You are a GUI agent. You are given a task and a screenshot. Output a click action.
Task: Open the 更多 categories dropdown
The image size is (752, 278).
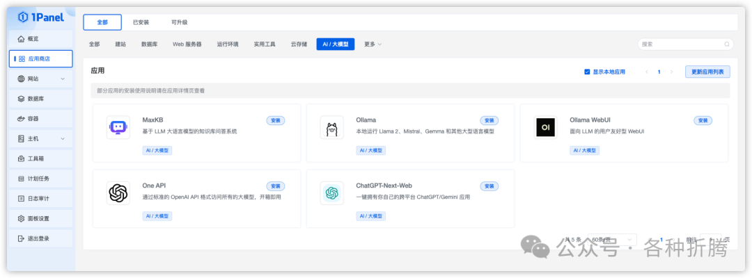[x=373, y=44]
